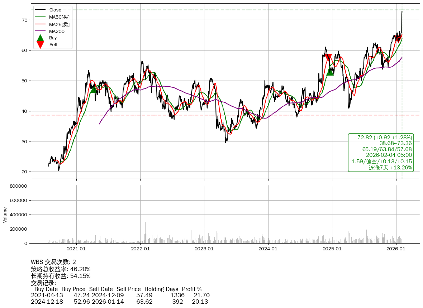Click the 长期持有收益 54.15% text
The image size is (423, 308).
pyautogui.click(x=61, y=276)
